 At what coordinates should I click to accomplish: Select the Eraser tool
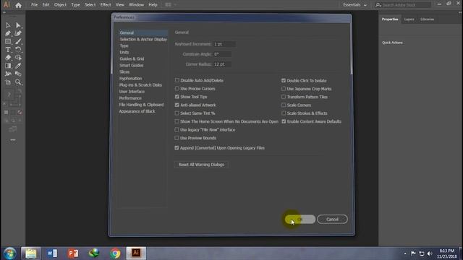click(8, 58)
